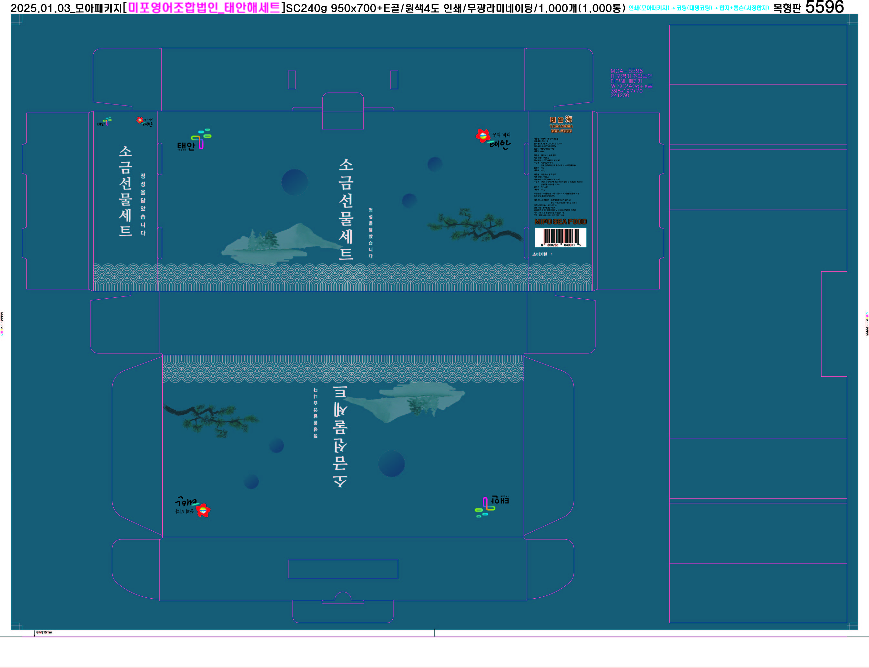Click the pine branch on upright front panel
The image size is (869, 668).
pos(475,225)
